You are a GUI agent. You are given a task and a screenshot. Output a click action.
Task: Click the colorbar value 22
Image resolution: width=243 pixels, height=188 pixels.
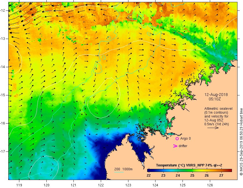click(x=149, y=176)
